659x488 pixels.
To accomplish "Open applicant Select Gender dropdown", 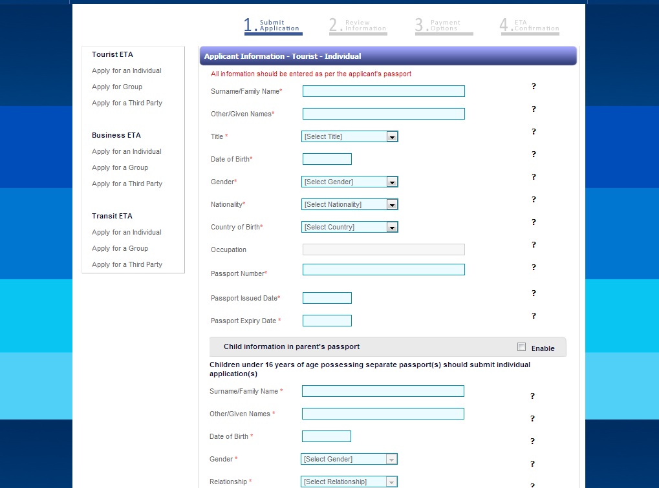I will [350, 182].
